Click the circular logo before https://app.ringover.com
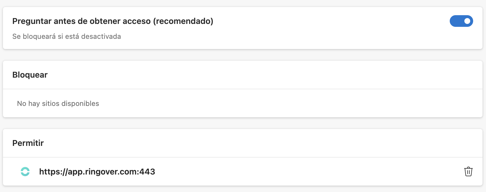Screen dimensions: 486x192 (x=25, y=172)
